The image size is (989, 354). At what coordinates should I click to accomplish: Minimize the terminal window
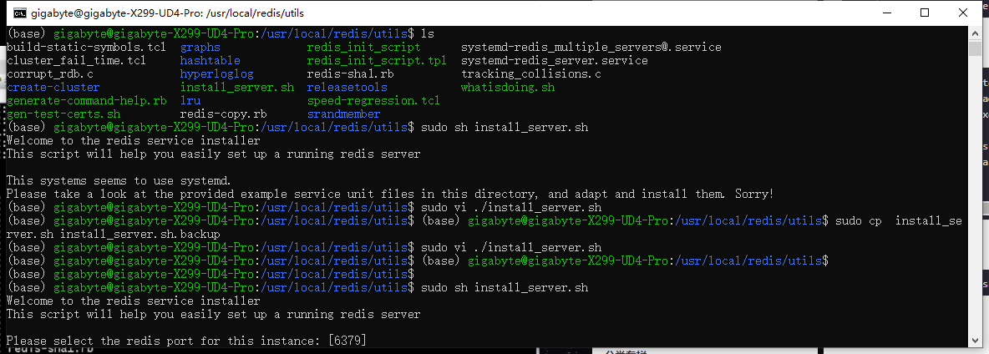pos(886,13)
